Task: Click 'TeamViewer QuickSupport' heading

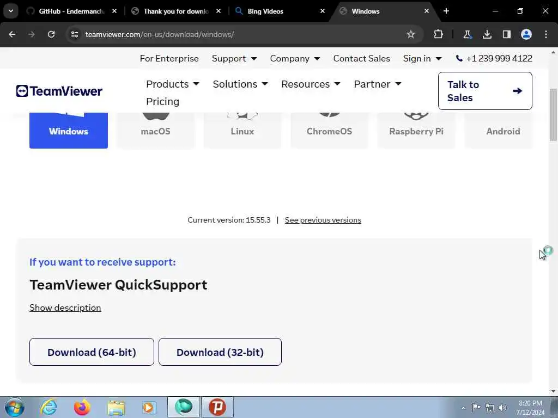Action: pyautogui.click(x=118, y=285)
